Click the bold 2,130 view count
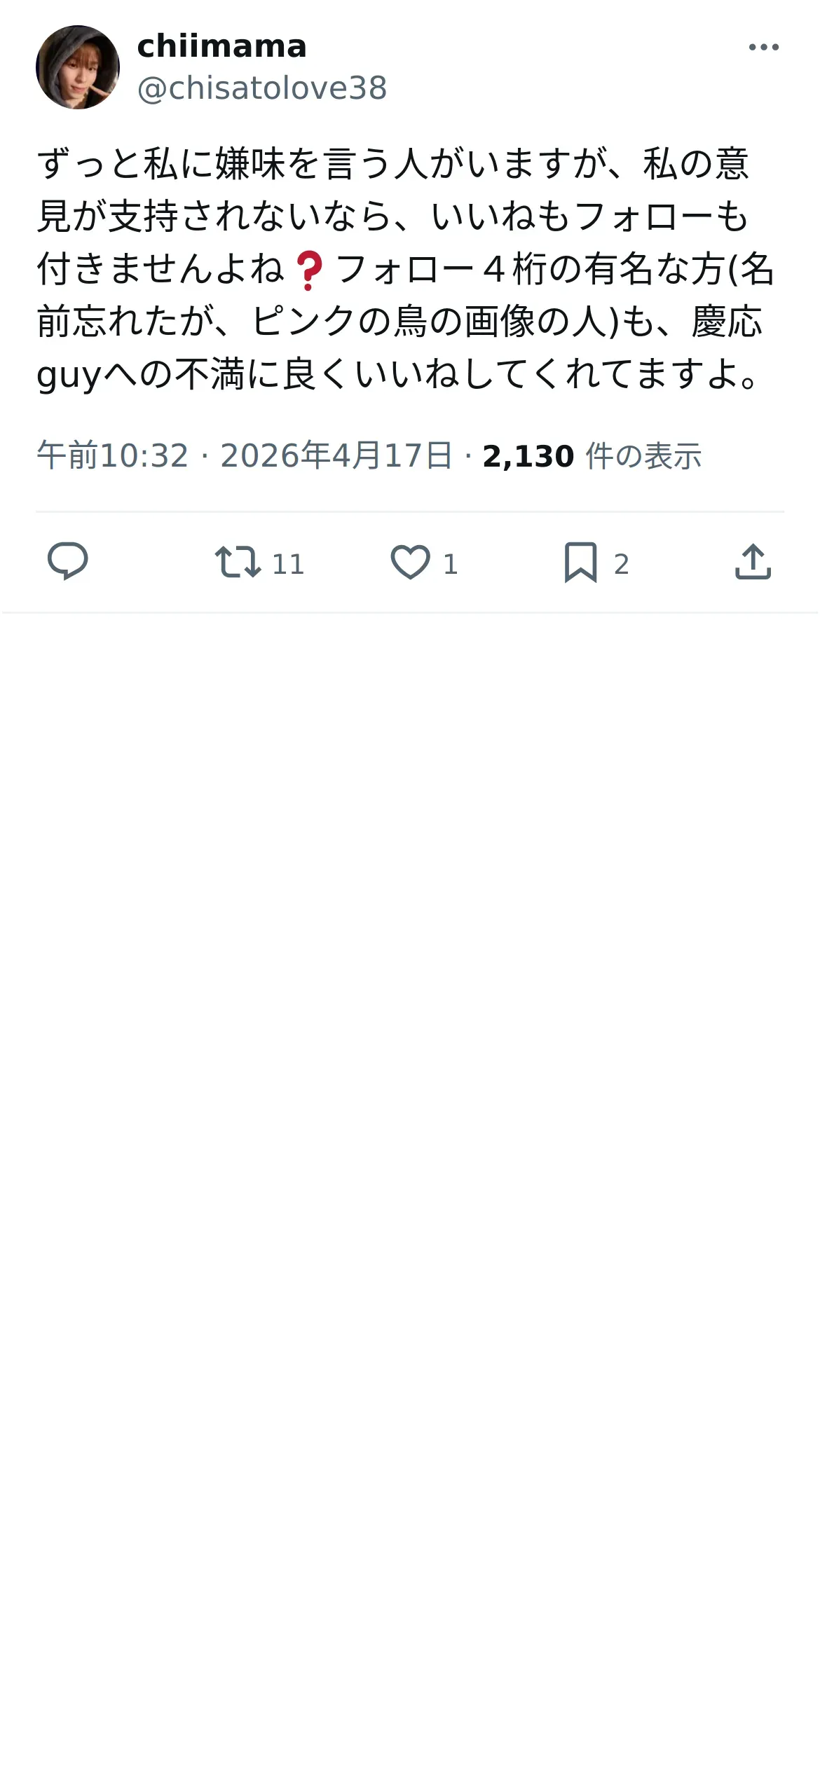Viewport: 820px width, 1774px height. coord(528,456)
